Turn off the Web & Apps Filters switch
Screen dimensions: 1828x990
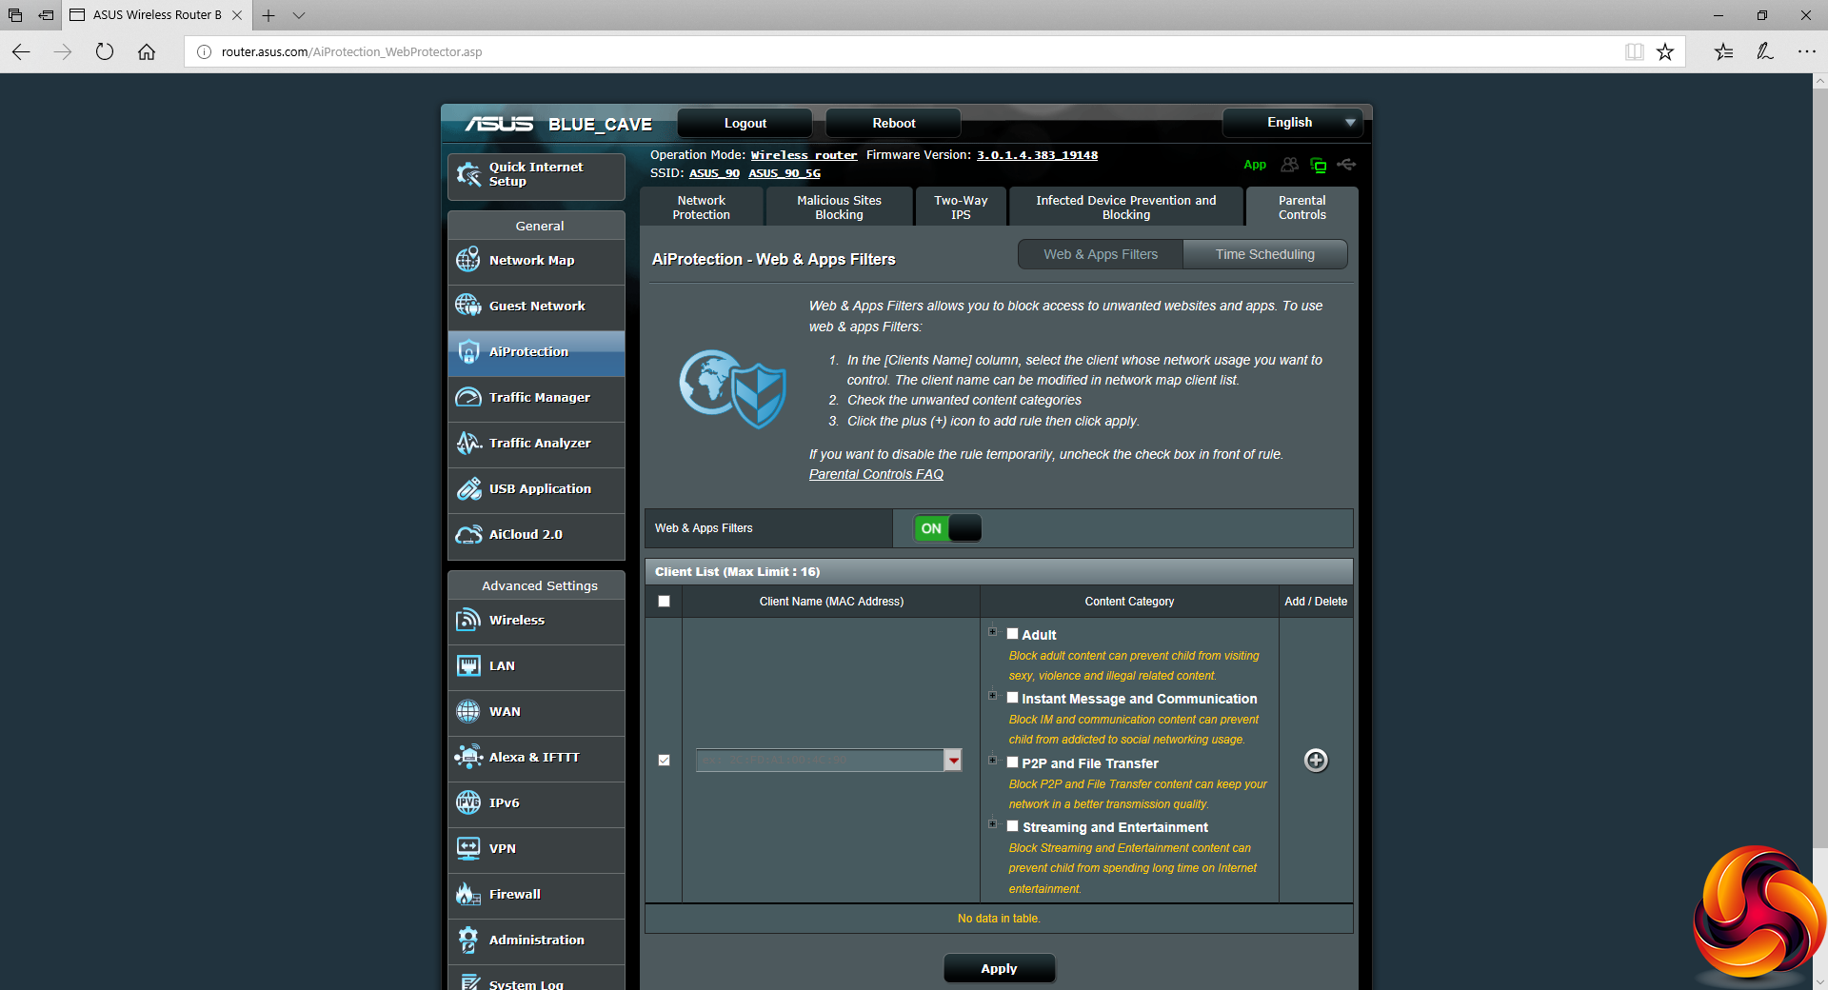(x=946, y=528)
